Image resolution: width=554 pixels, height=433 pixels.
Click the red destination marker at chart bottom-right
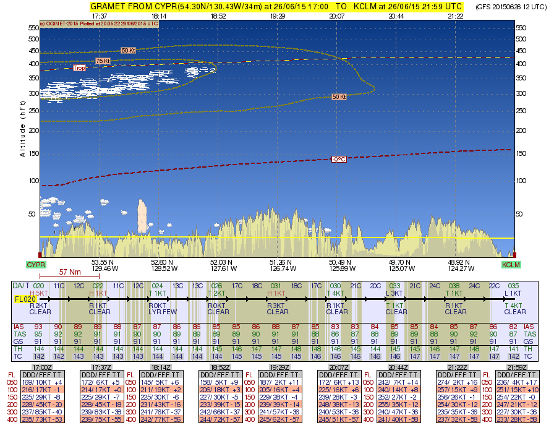pyautogui.click(x=514, y=255)
